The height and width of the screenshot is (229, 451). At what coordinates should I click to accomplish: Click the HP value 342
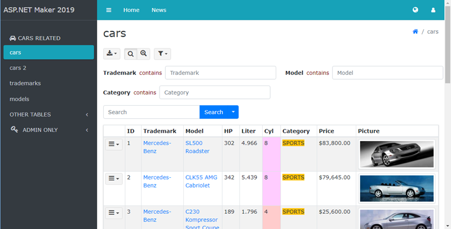click(229, 177)
